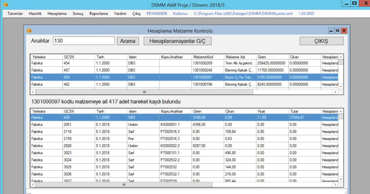The height and width of the screenshot is (194, 370).
Task: Click upper table horizontal scroll right arrow
Action: click(x=335, y=92)
